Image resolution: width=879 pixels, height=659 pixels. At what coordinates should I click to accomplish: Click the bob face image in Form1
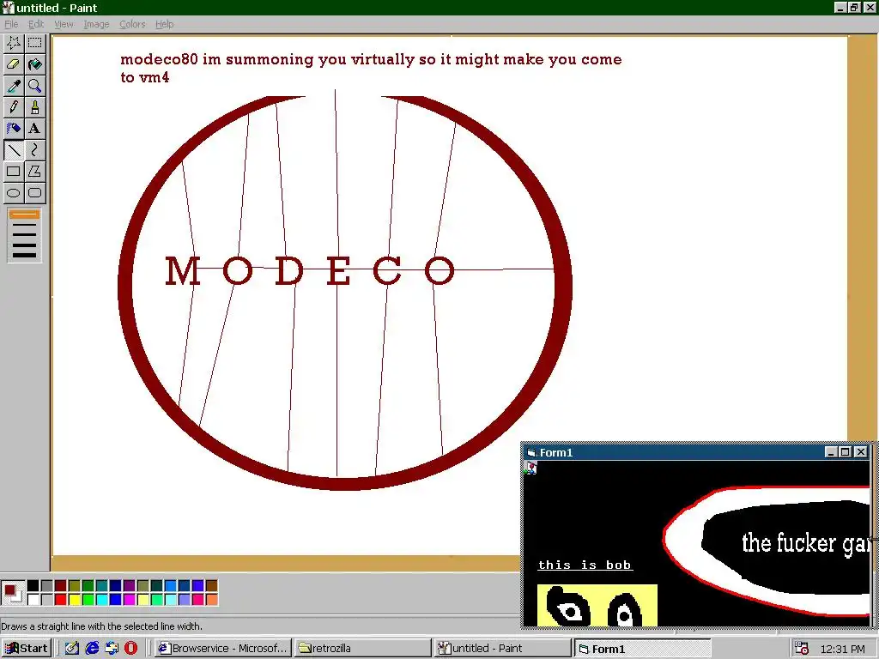(597, 605)
